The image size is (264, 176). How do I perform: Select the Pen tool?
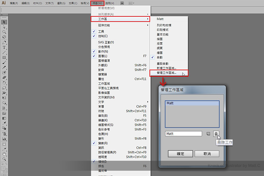point(4,43)
